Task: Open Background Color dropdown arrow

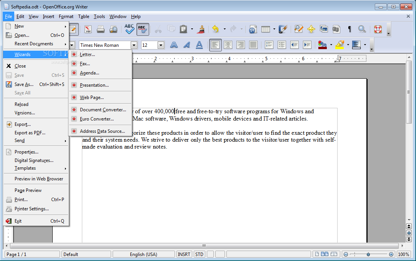Action: click(365, 45)
